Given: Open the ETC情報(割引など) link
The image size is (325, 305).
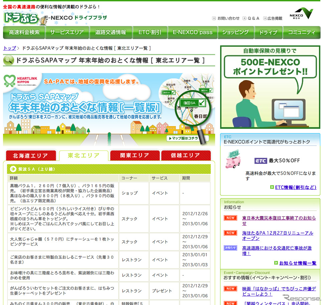Looking at the screenshot, I should pos(295,188).
